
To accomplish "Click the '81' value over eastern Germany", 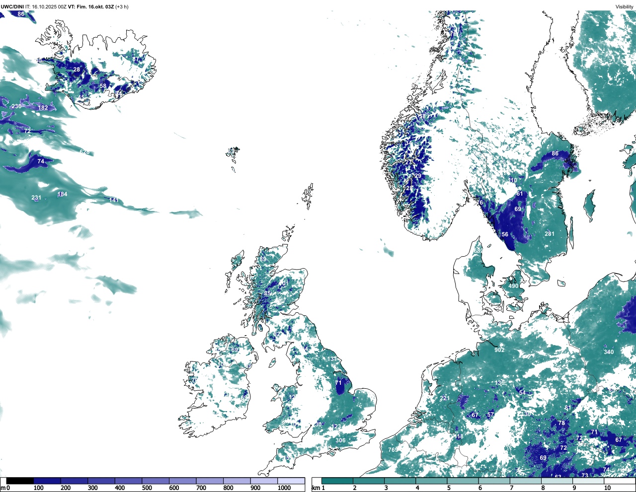I will pos(568,408).
